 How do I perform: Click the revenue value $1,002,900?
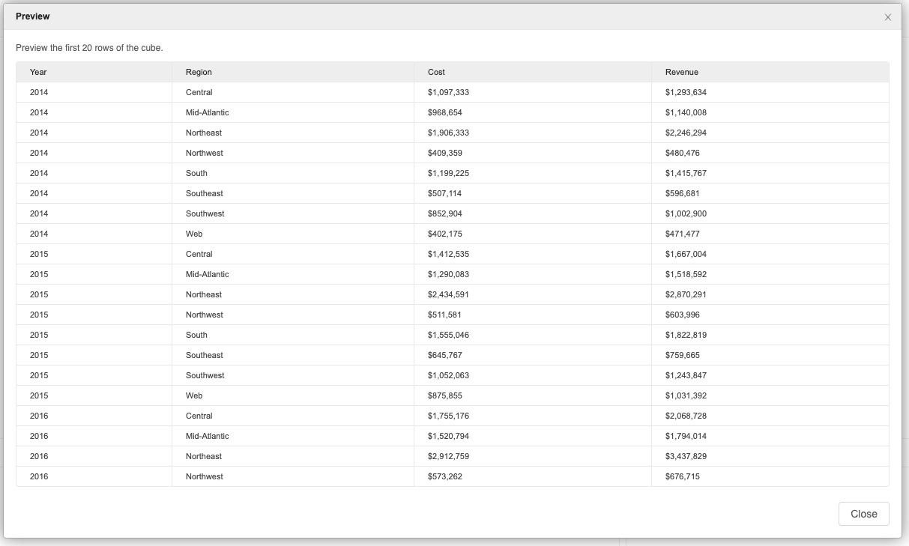[686, 213]
